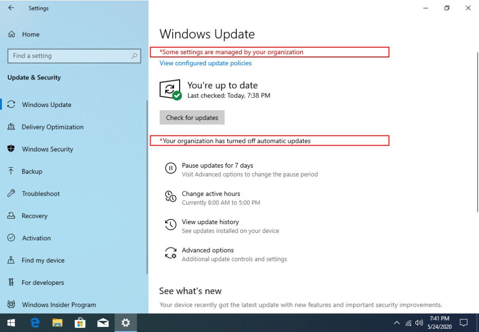Image resolution: width=479 pixels, height=332 pixels.
Task: Click the Recovery icon in sidebar
Action: [11, 216]
